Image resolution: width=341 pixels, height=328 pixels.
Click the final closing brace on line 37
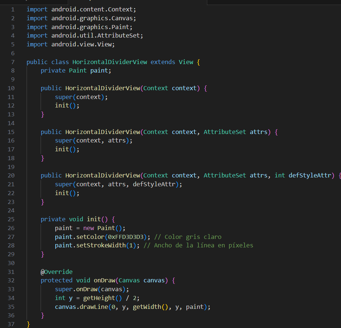[x=28, y=324]
